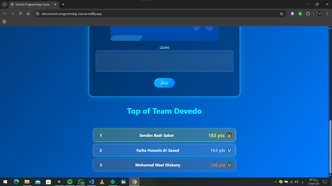Viewport: 332px width, 186px height.
Task: Expand the system tray hidden icons chevron
Action: point(275,182)
